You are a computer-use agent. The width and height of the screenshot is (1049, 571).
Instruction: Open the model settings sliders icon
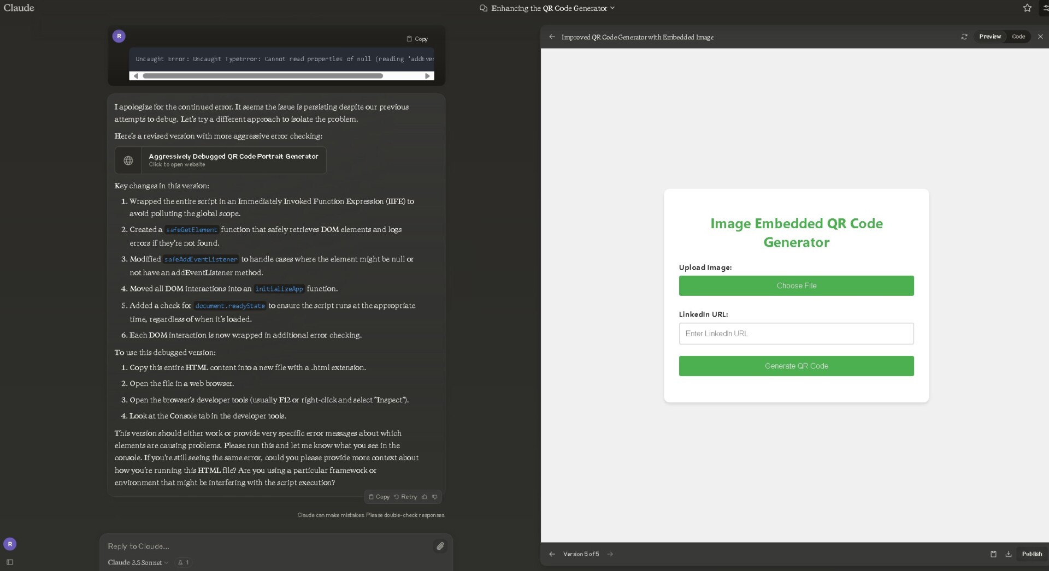[x=1046, y=8]
